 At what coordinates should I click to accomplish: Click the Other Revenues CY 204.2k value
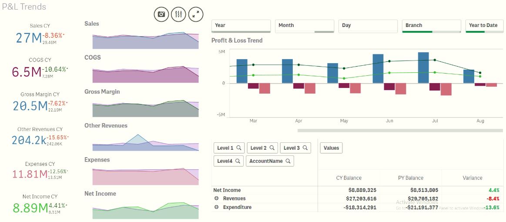click(29, 140)
